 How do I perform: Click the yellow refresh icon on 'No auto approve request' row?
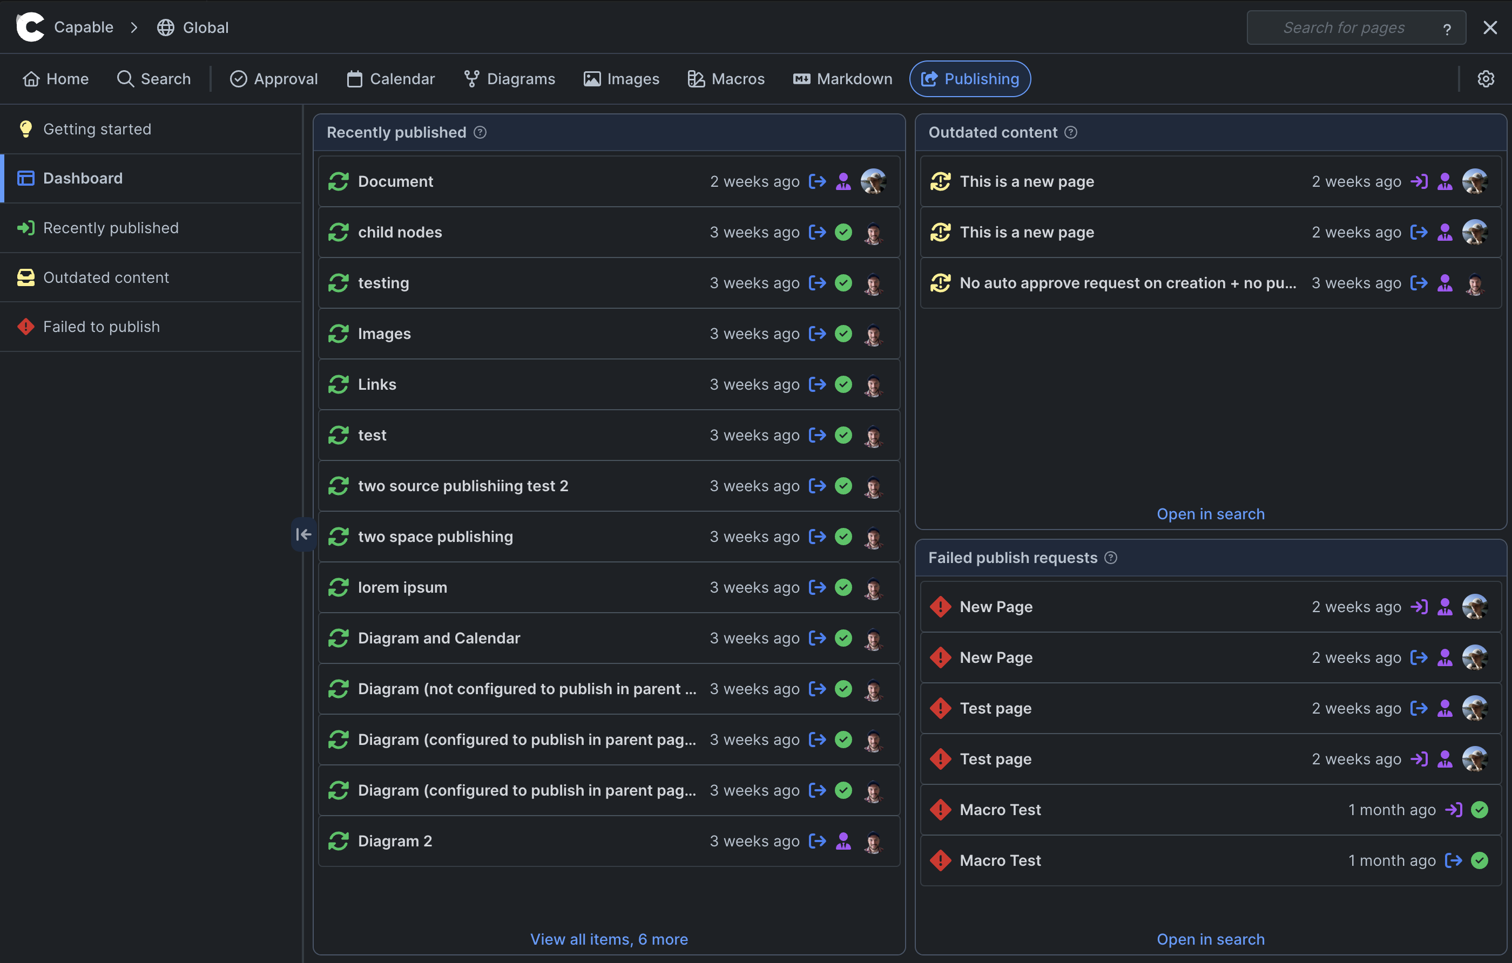[x=940, y=282]
